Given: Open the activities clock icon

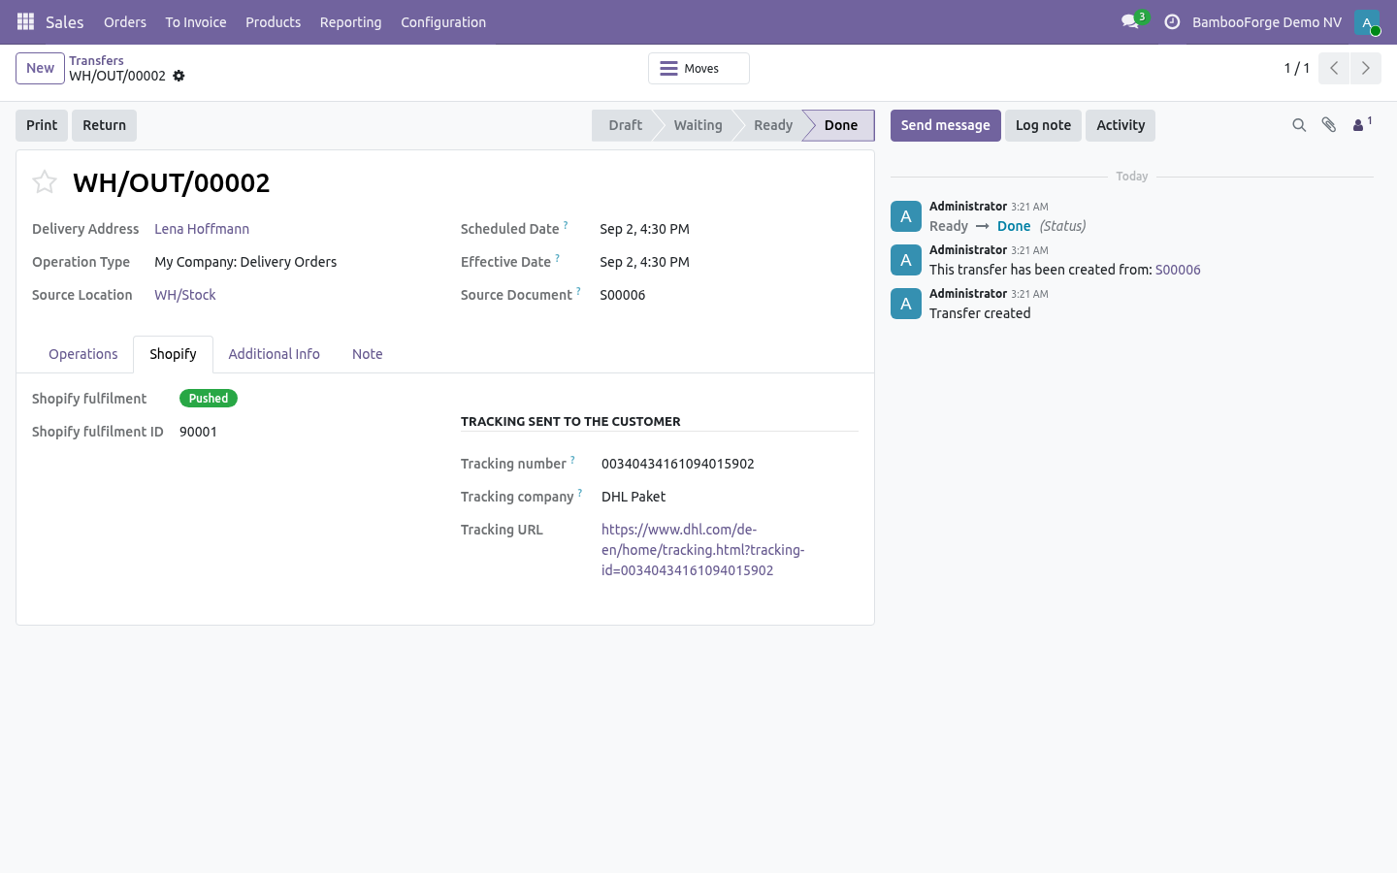Looking at the screenshot, I should [1172, 21].
